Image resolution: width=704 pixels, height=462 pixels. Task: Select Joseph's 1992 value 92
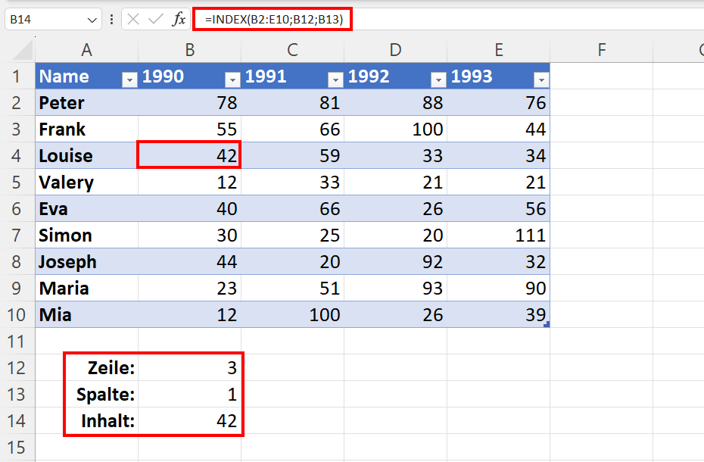pos(395,261)
